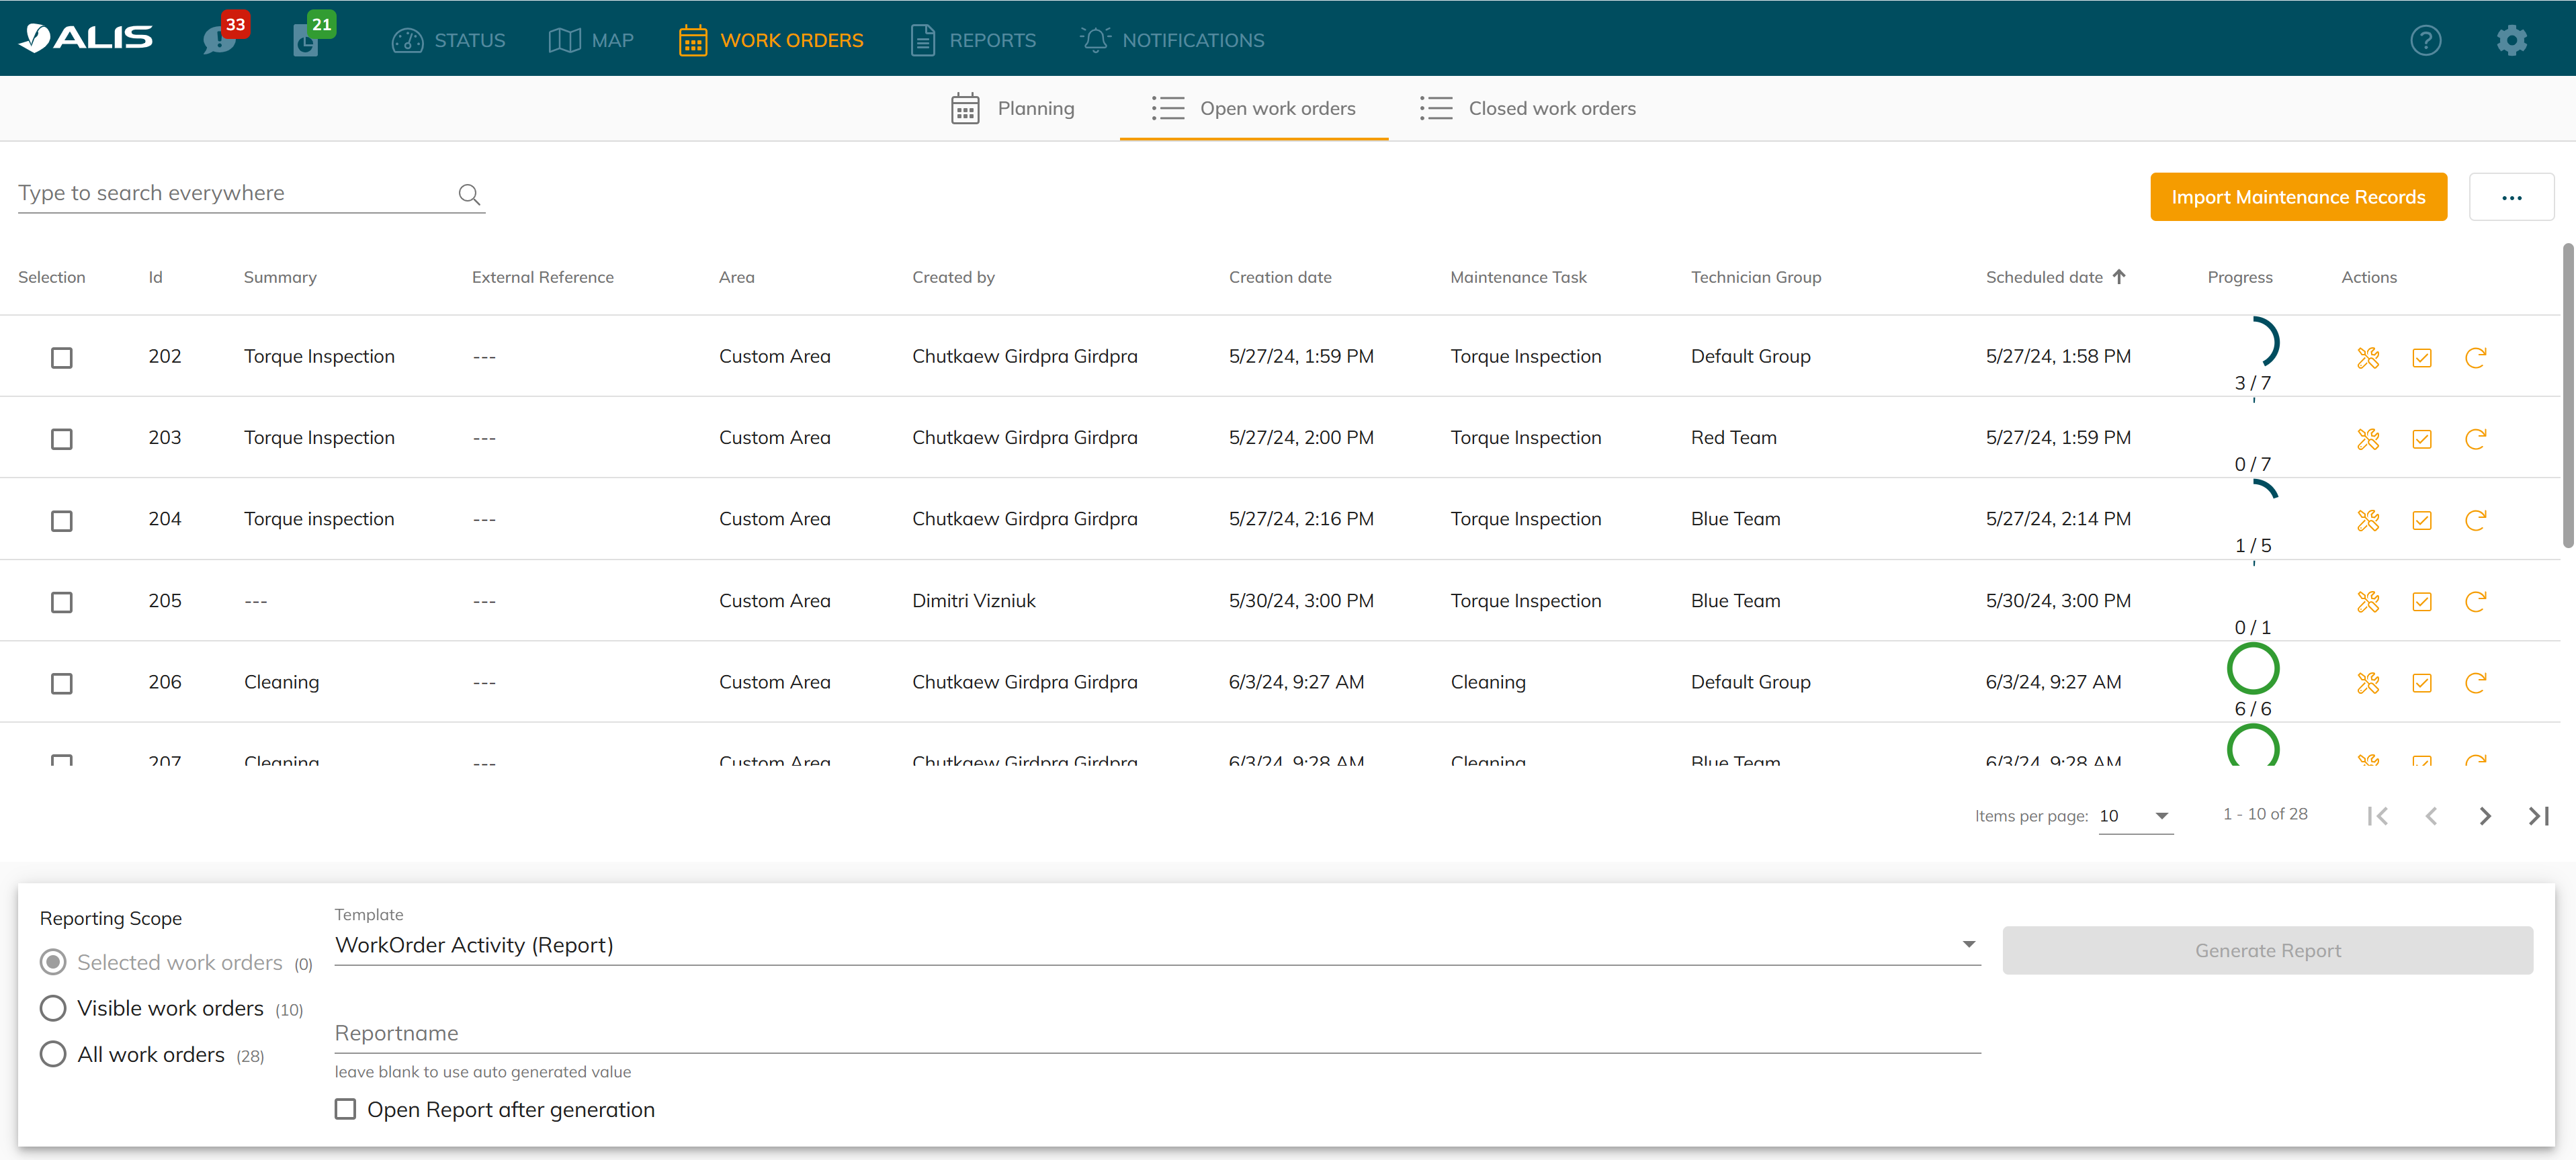Open the chat messages icon with badge 33

(219, 40)
